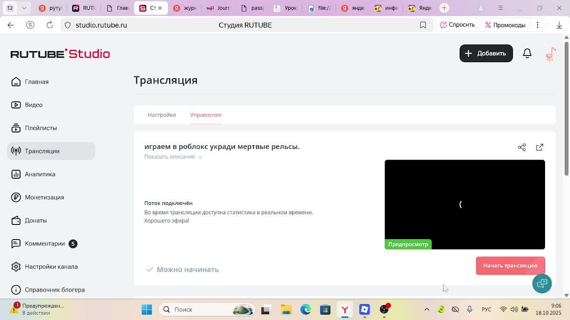Close the active Студия RUTUBE tab
This screenshot has width=570, height=320.
pyautogui.click(x=160, y=8)
